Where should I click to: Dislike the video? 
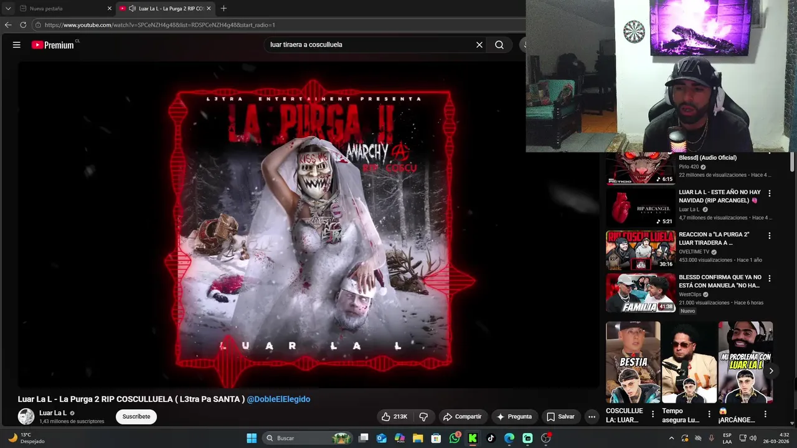pyautogui.click(x=424, y=416)
